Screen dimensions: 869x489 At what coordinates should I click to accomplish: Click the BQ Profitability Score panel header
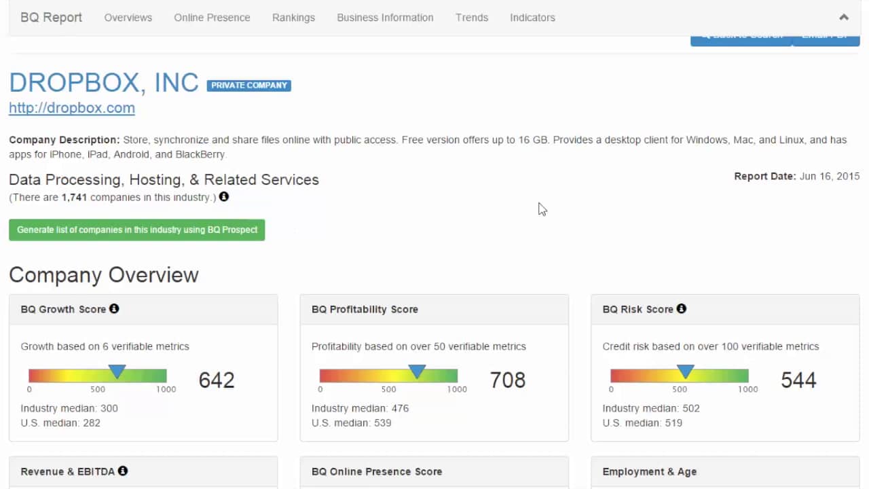click(x=434, y=309)
